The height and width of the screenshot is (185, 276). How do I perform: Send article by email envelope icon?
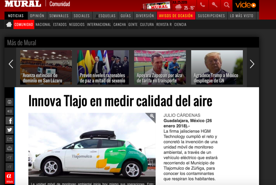click(x=9, y=148)
